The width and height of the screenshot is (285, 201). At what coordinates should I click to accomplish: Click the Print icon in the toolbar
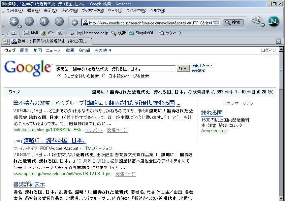tap(256, 20)
